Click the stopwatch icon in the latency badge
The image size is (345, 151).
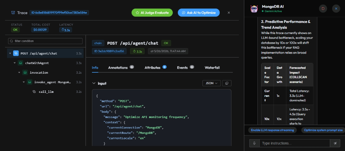tap(63, 30)
